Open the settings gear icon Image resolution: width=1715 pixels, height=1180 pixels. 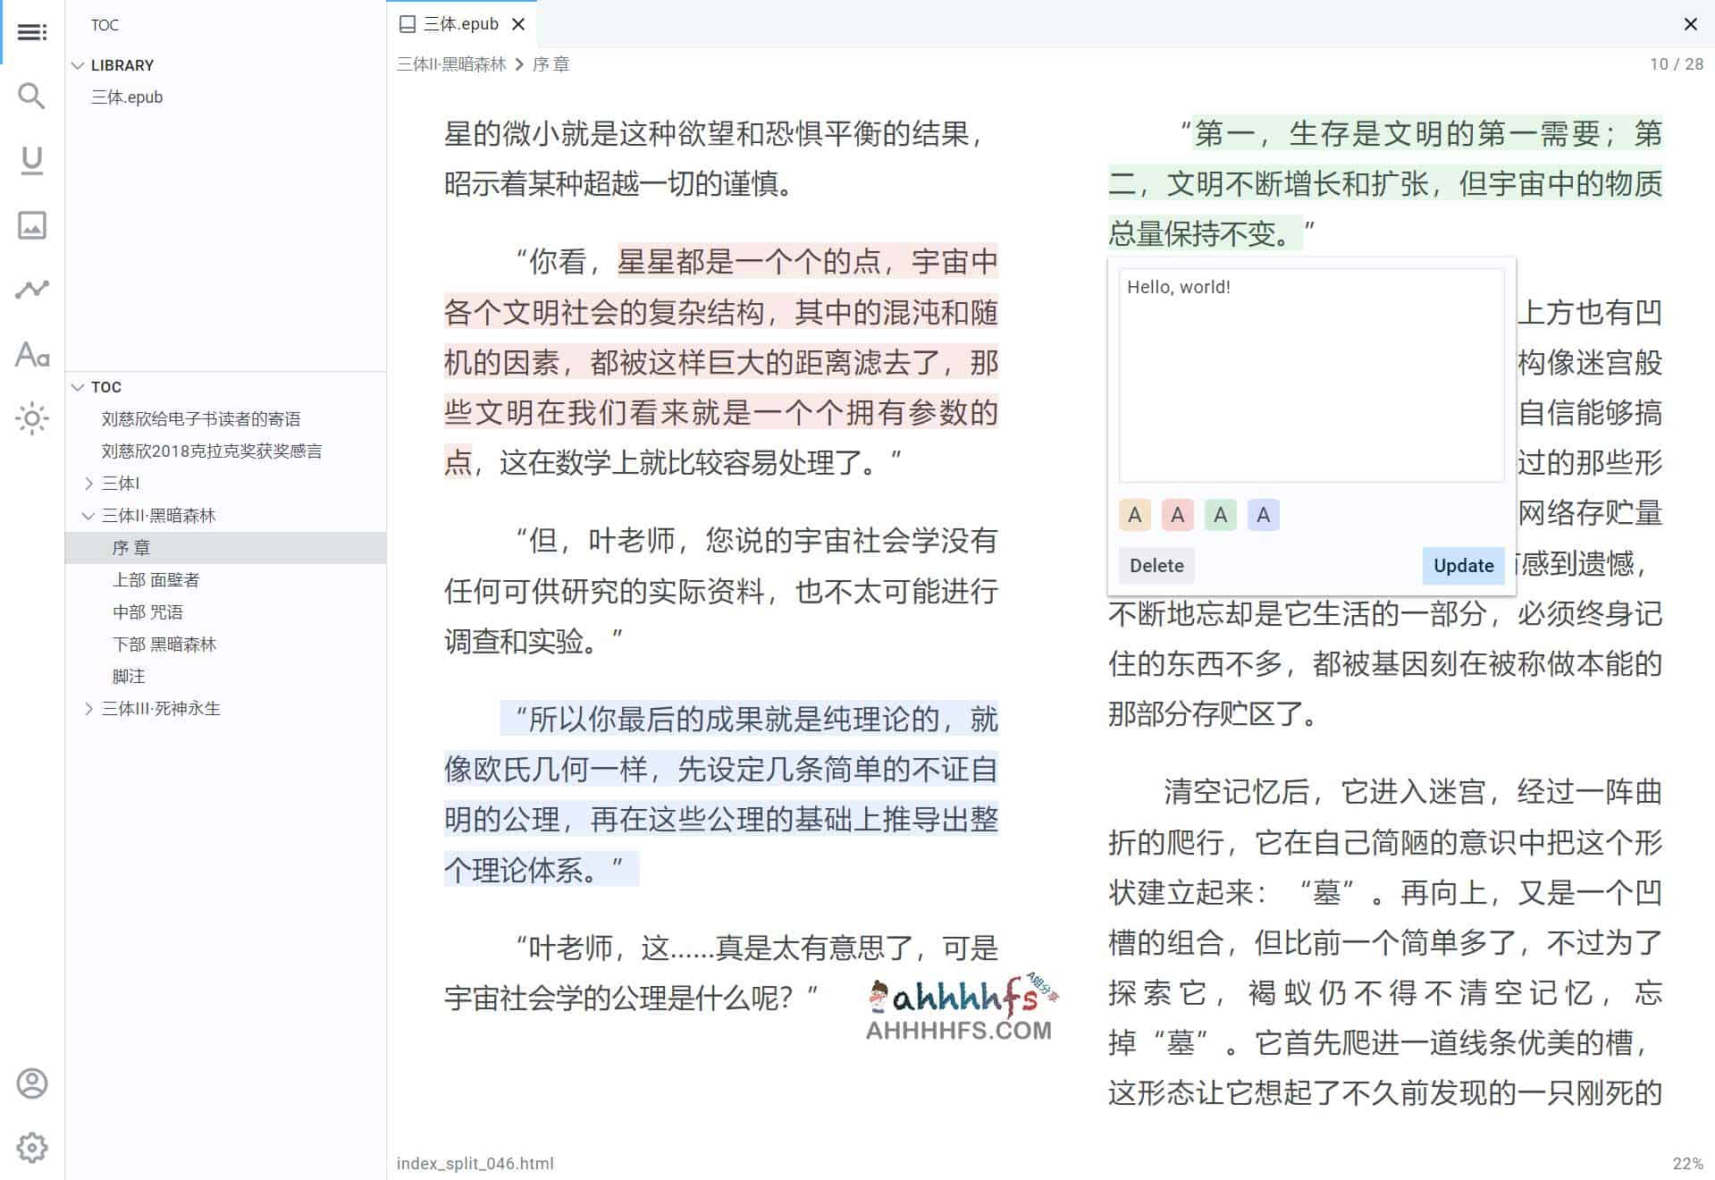(32, 1148)
